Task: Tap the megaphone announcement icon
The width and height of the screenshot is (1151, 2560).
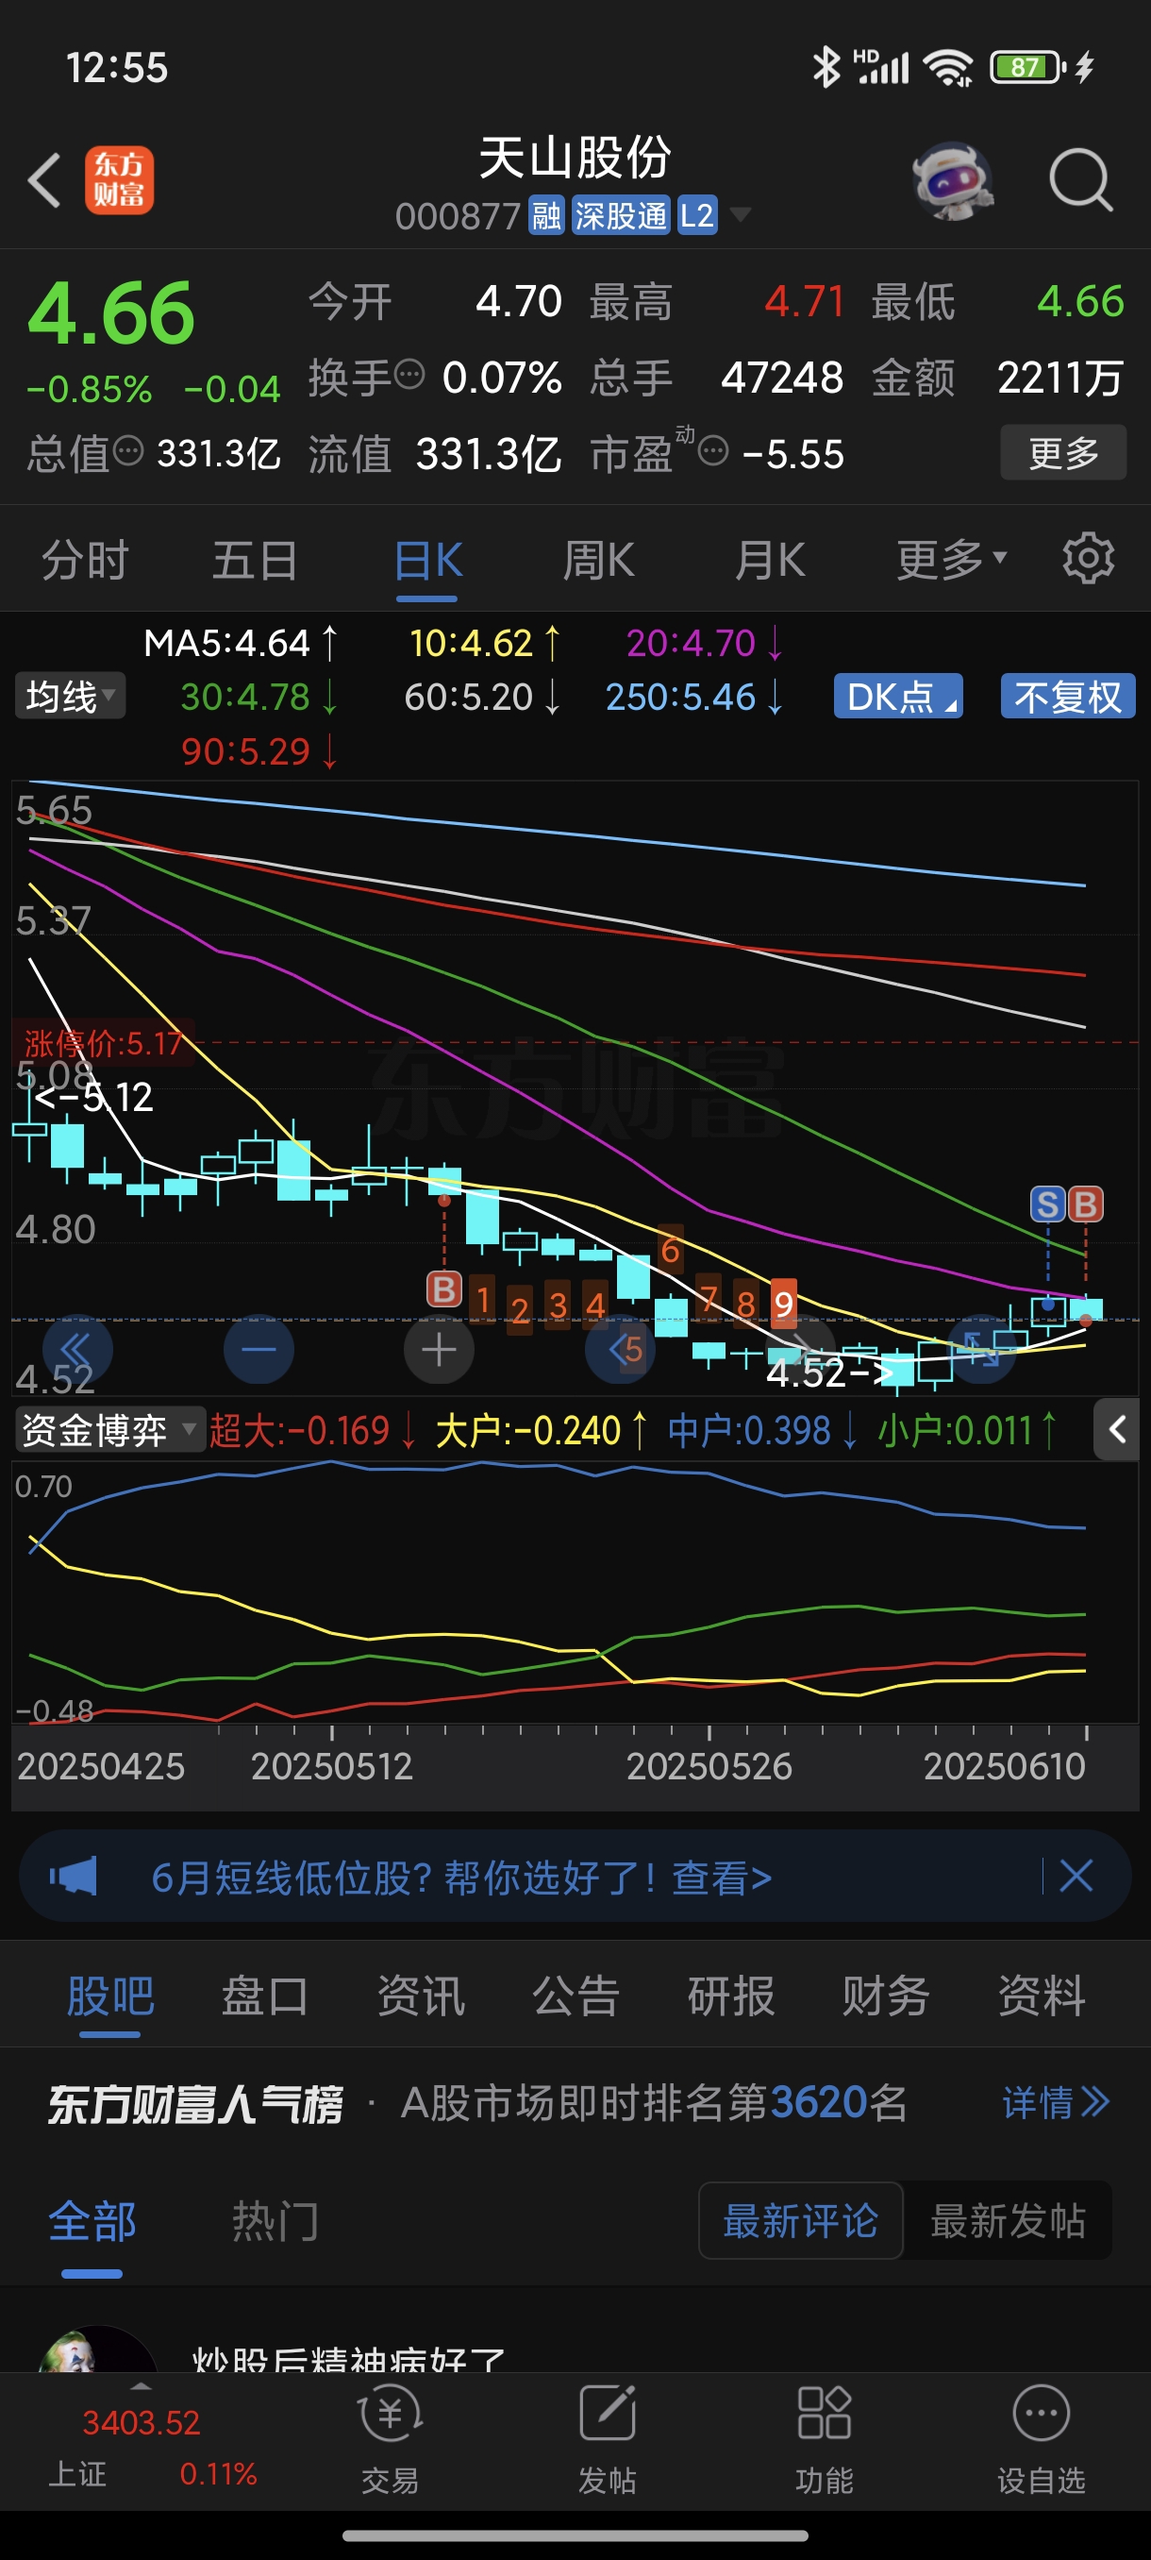Action: click(x=74, y=1877)
